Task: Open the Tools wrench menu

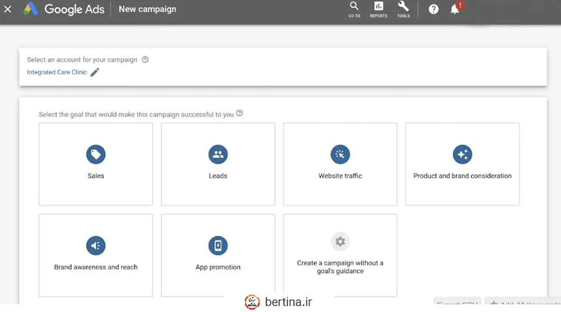Action: click(403, 8)
